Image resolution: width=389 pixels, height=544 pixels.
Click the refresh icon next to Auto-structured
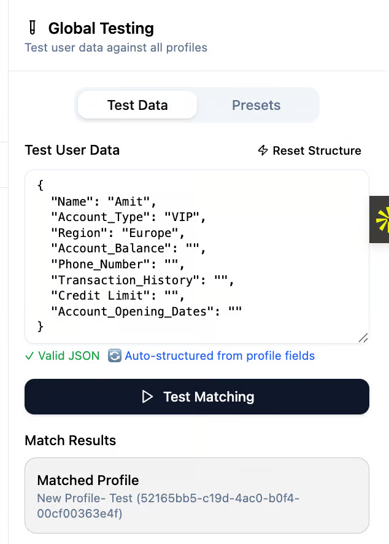(x=114, y=356)
